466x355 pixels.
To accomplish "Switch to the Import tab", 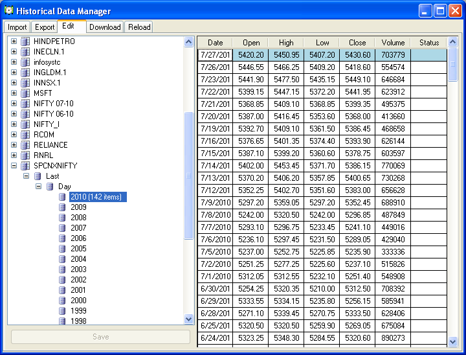I will (17, 27).
